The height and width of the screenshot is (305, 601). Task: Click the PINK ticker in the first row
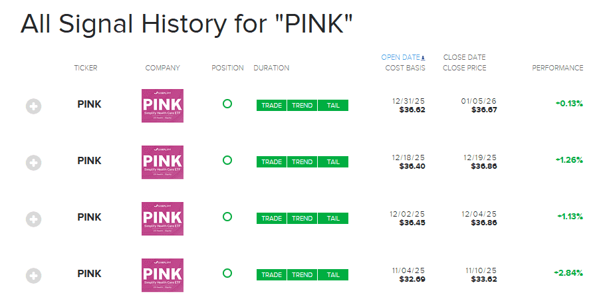pos(89,104)
